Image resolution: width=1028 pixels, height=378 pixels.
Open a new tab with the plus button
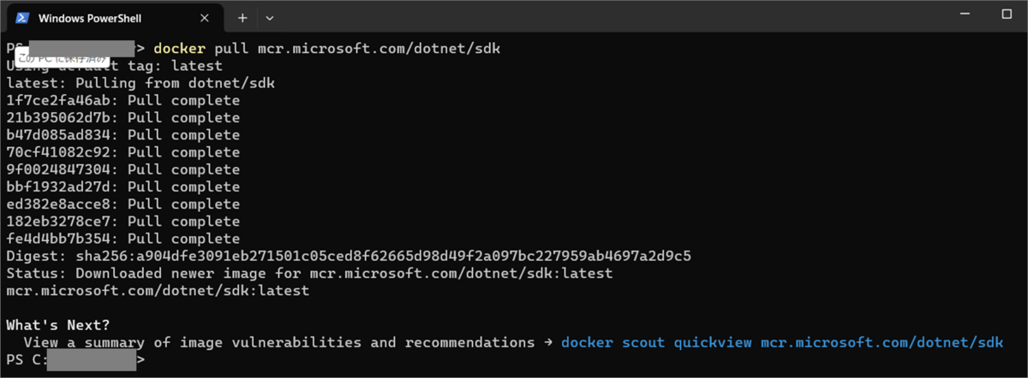(x=242, y=18)
